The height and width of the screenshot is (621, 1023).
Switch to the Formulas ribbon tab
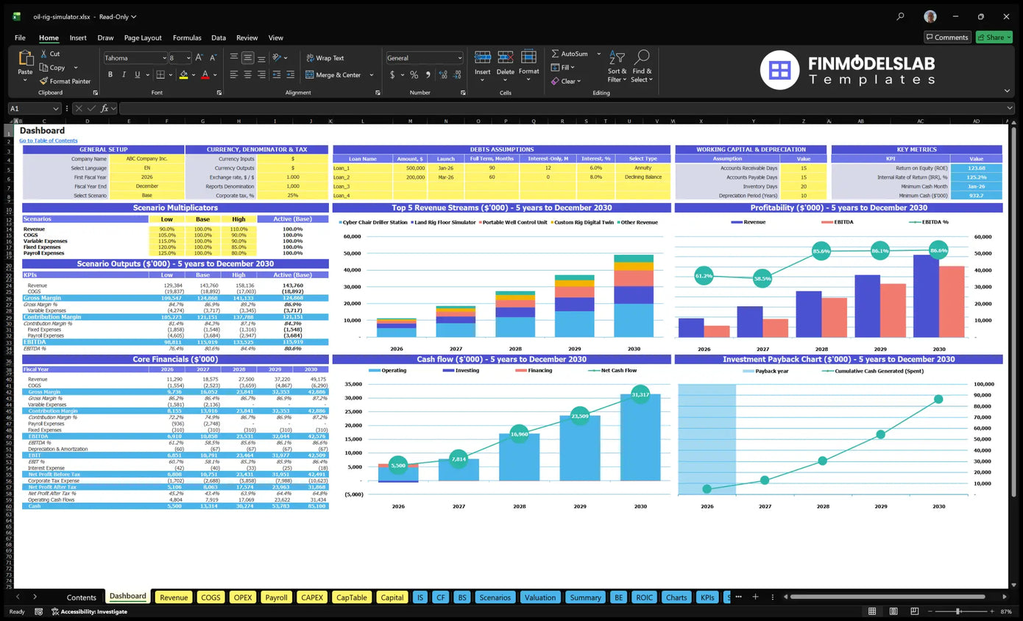[x=187, y=38]
